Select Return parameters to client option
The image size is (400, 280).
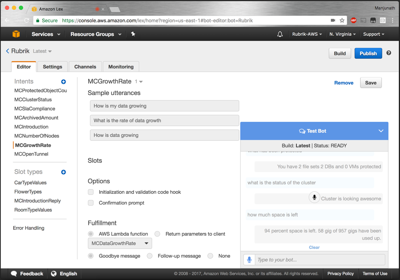(x=158, y=234)
